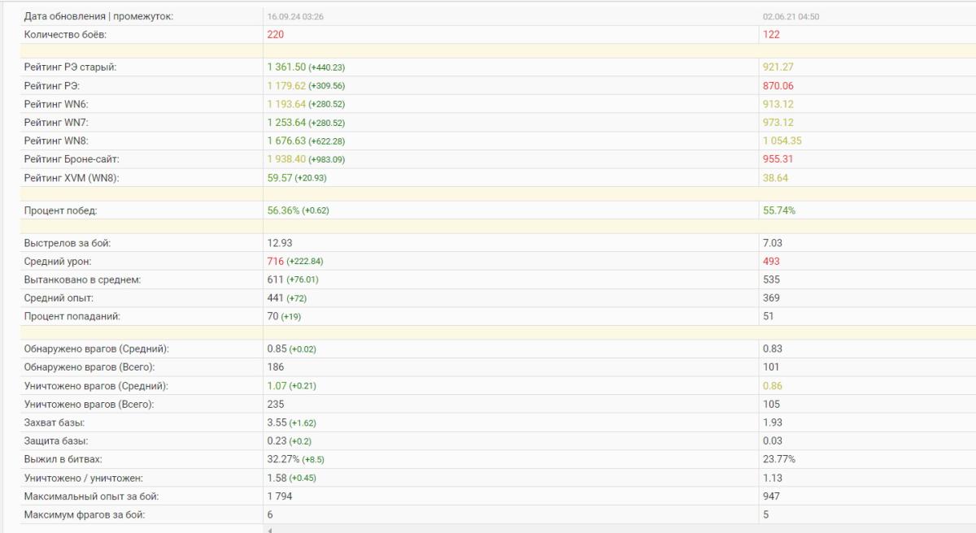This screenshot has height=533, width=976.
Task: Click the "Средний урон:" label
Action: click(57, 261)
